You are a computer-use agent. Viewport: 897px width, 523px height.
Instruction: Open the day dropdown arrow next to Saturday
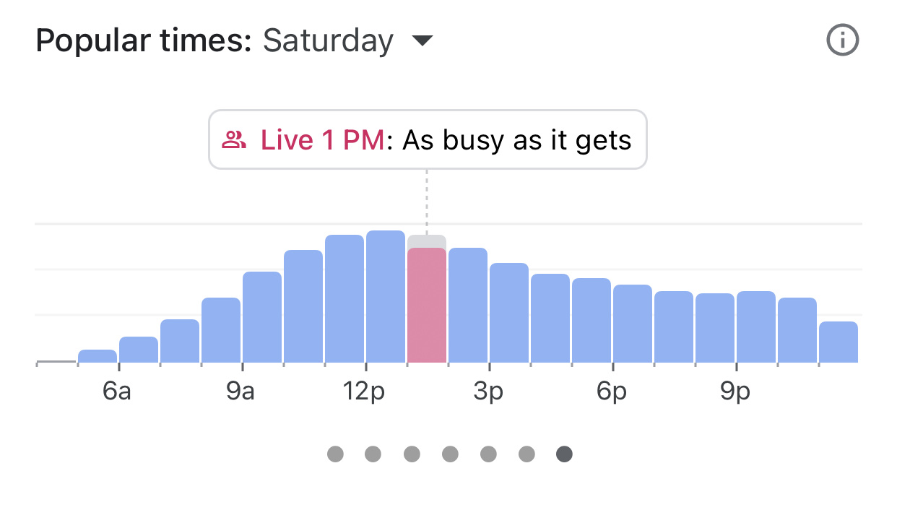(x=421, y=41)
